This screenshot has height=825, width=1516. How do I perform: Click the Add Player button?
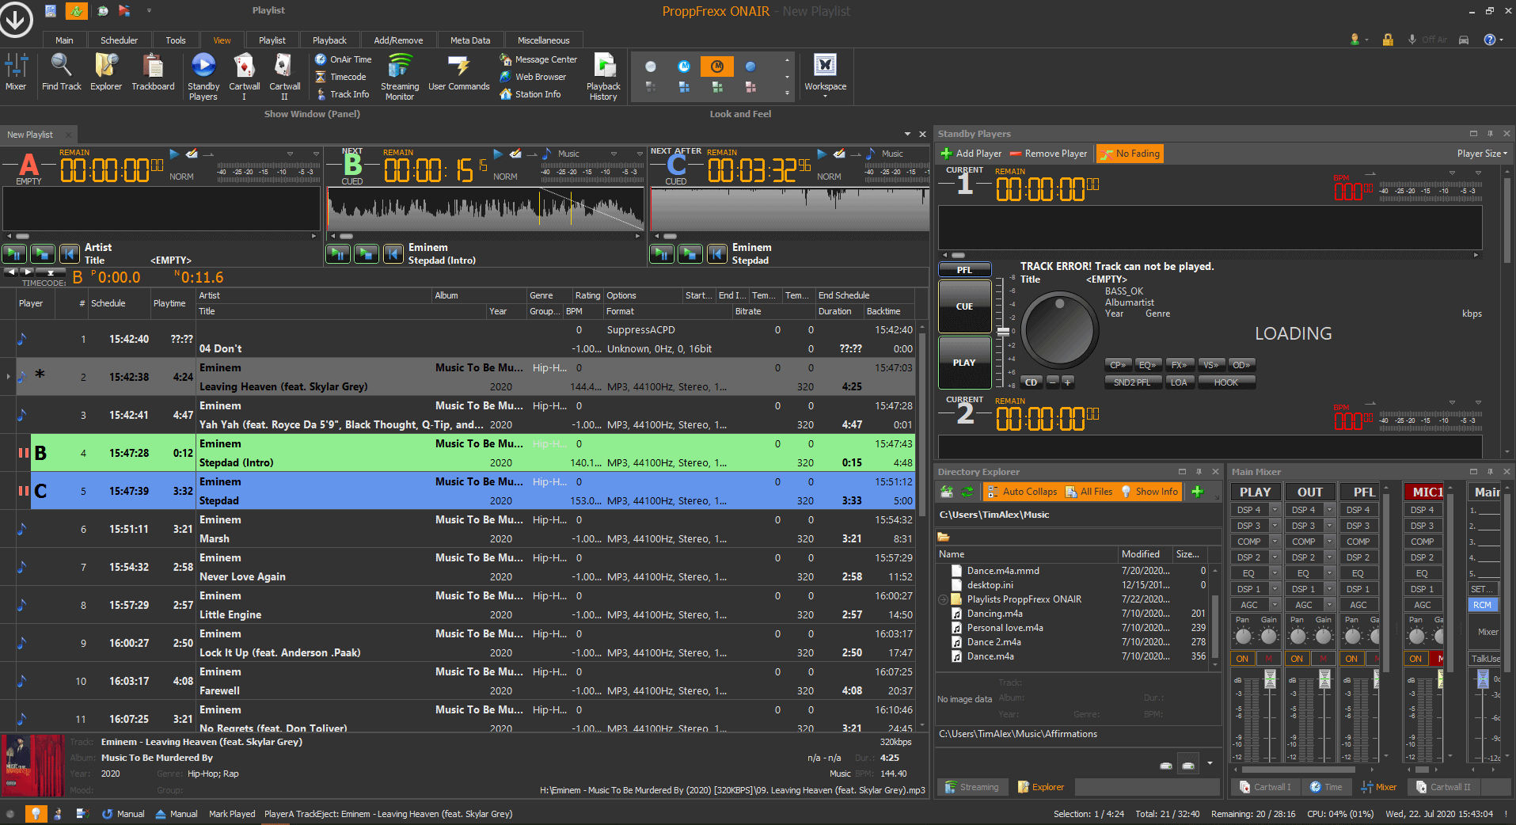pyautogui.click(x=971, y=153)
